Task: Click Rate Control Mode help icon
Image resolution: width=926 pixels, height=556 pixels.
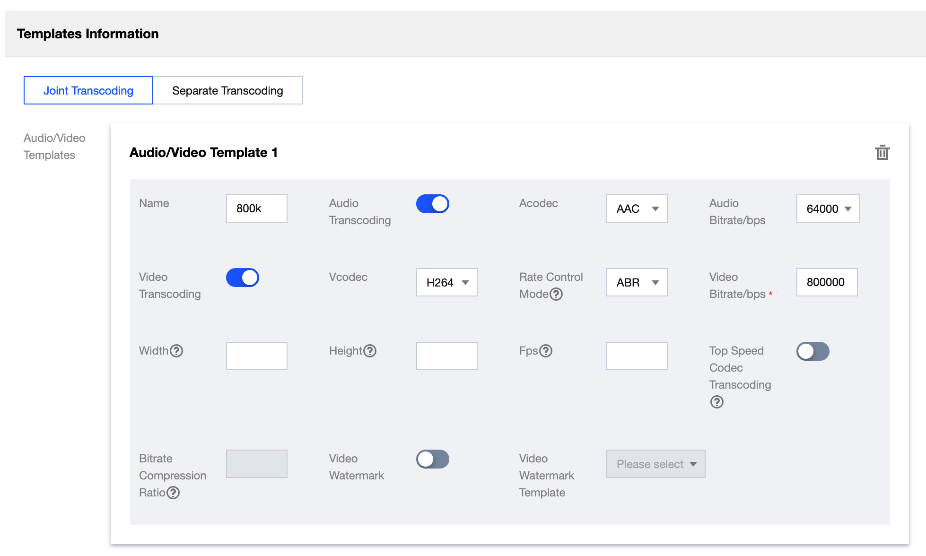Action: coord(556,294)
